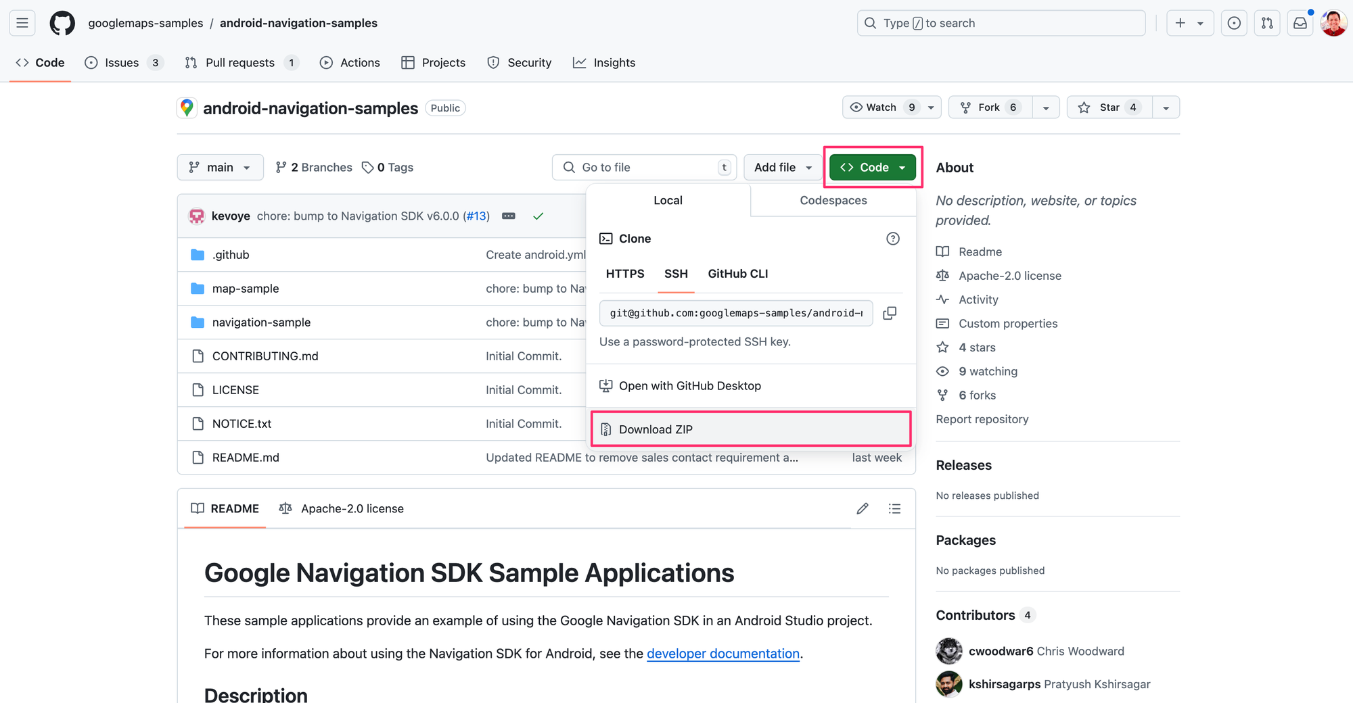Open the pull requests icon in the header
Viewport: 1353px width, 703px height.
click(x=1266, y=22)
